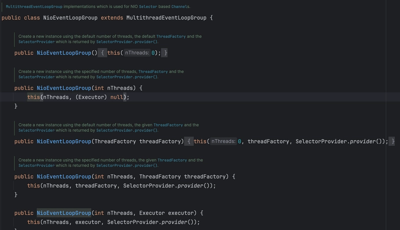Click nThreads inlay hint in ThreadFactory constructor
The image size is (400, 230).
coord(223,141)
